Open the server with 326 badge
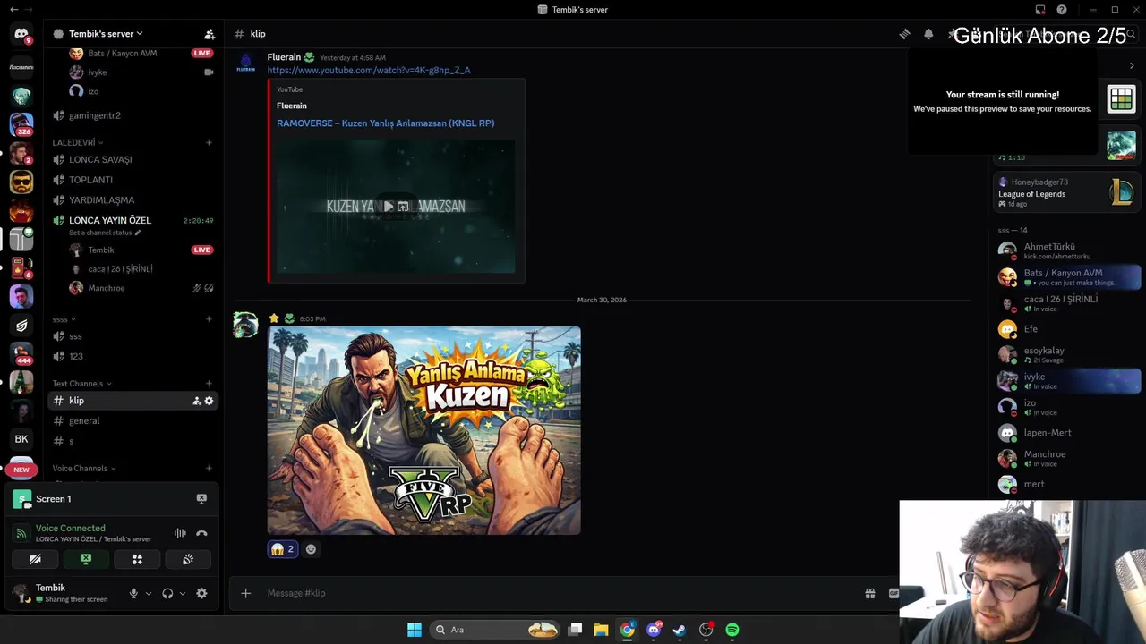 coord(21,123)
